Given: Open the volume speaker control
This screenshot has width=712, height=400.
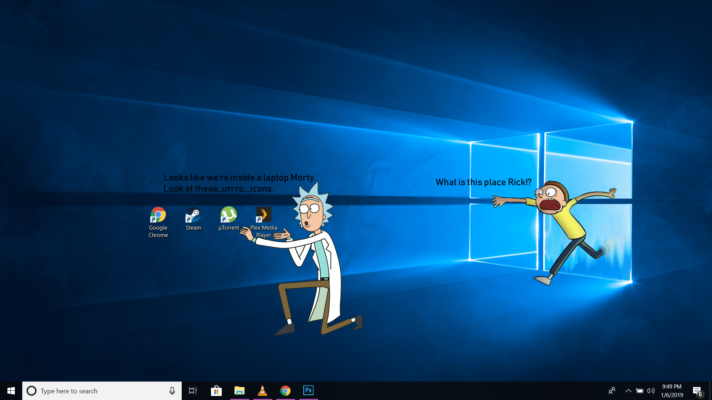Looking at the screenshot, I should 651,391.
